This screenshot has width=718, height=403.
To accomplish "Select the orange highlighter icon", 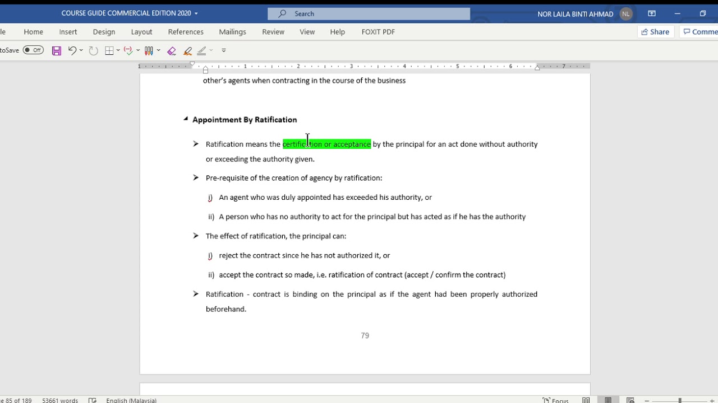I will pyautogui.click(x=188, y=50).
